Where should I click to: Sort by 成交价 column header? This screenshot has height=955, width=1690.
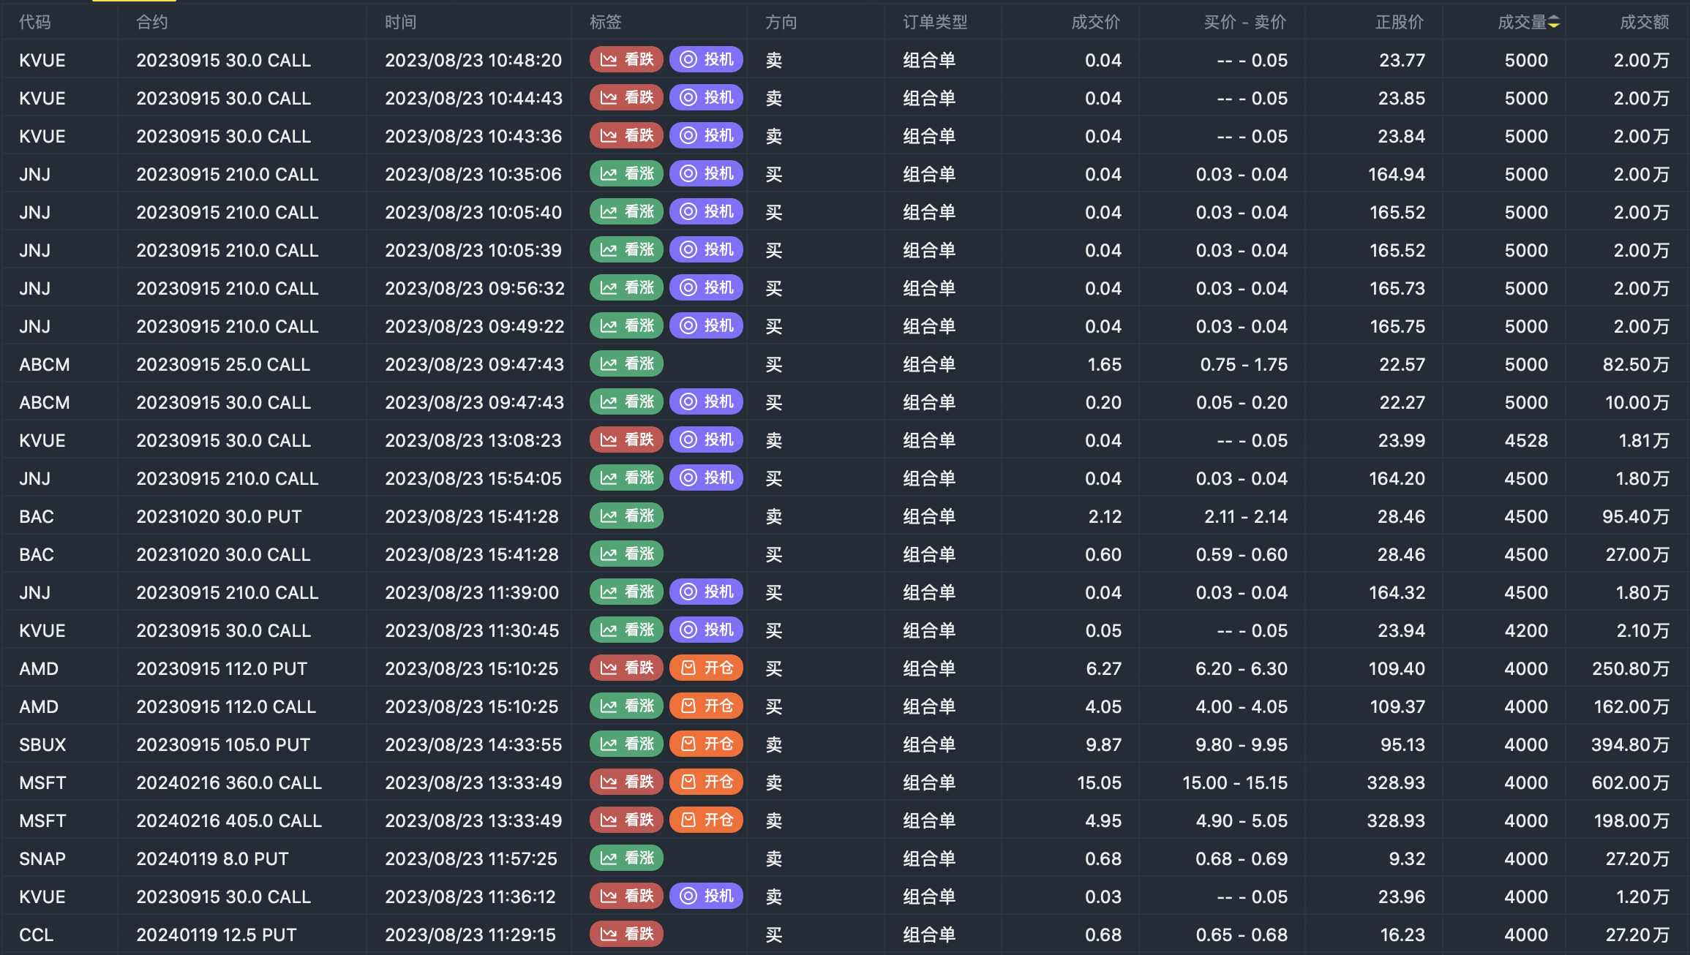click(1095, 23)
